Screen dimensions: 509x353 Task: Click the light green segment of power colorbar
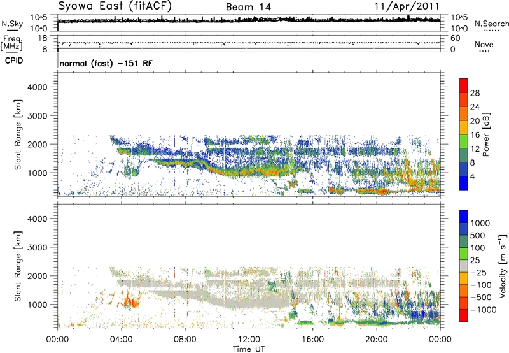click(464, 141)
